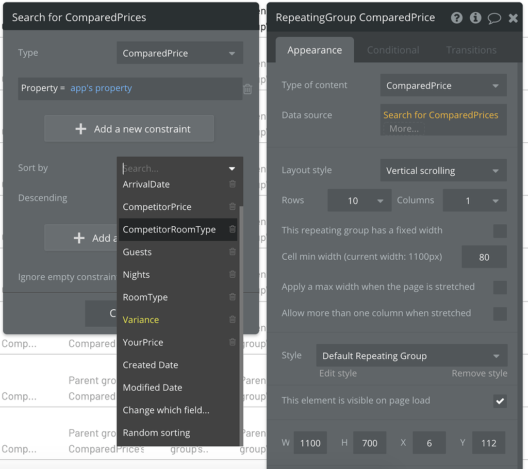528x469 pixels.
Task: Open the Transitions tab
Action: (471, 50)
